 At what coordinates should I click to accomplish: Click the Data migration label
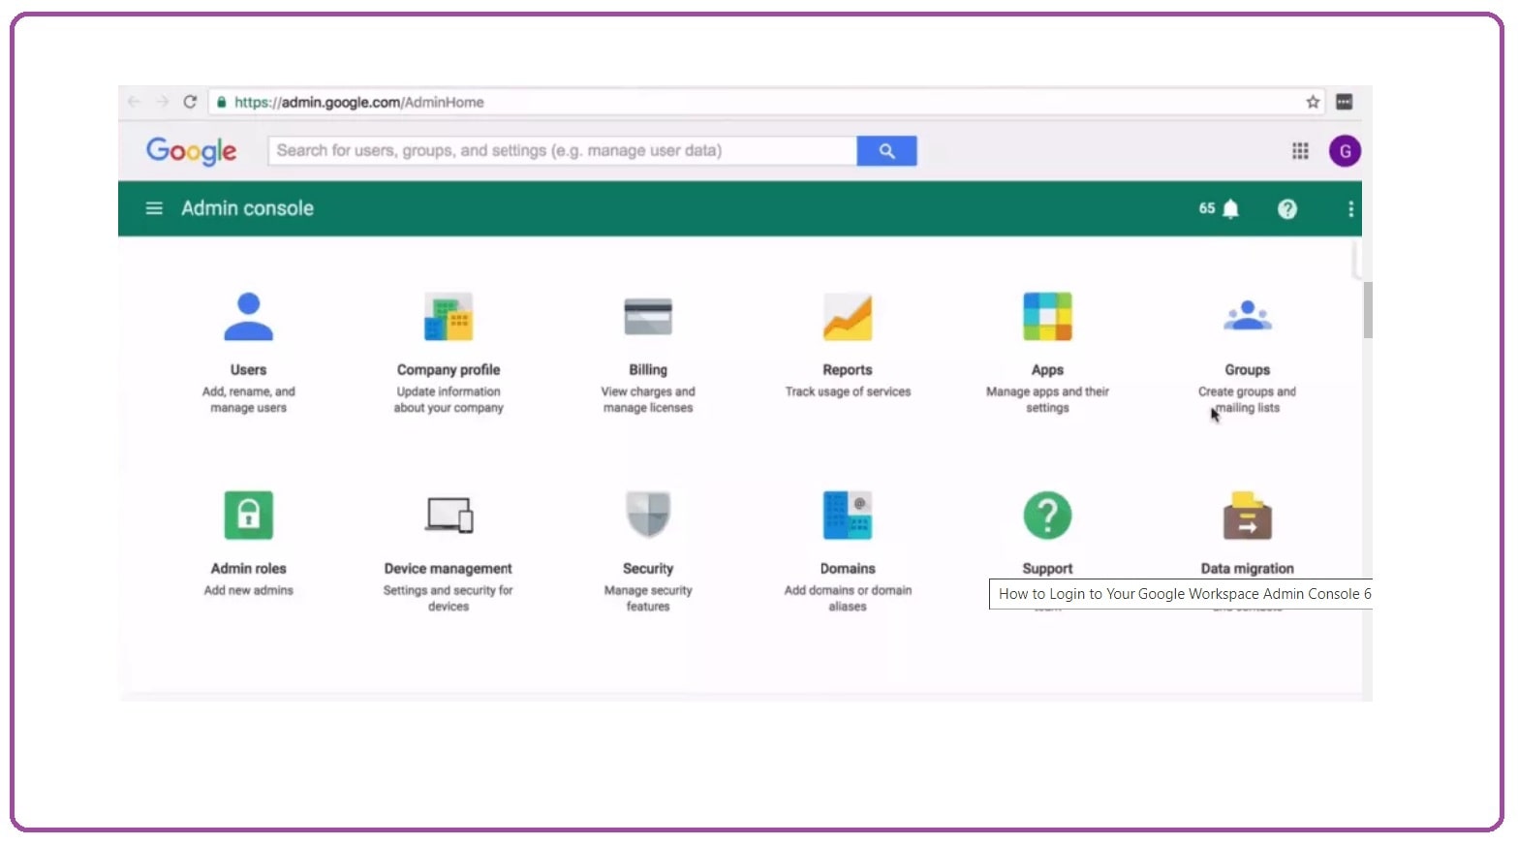click(x=1247, y=569)
